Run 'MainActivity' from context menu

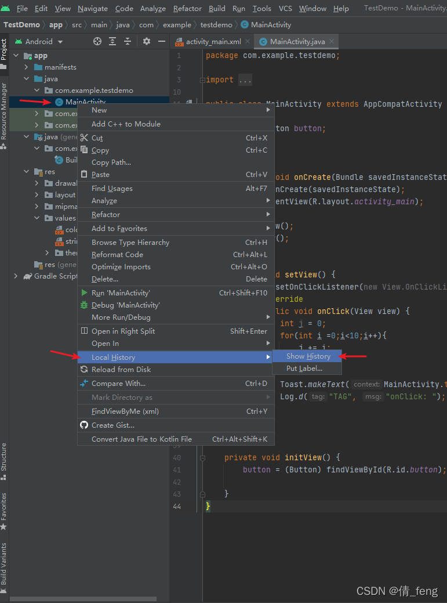(x=176, y=293)
